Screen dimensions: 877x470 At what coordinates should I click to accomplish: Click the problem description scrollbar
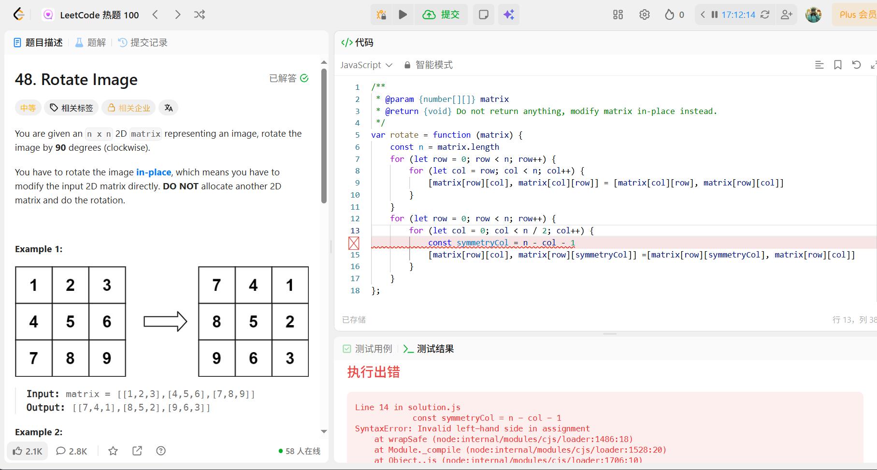(324, 135)
